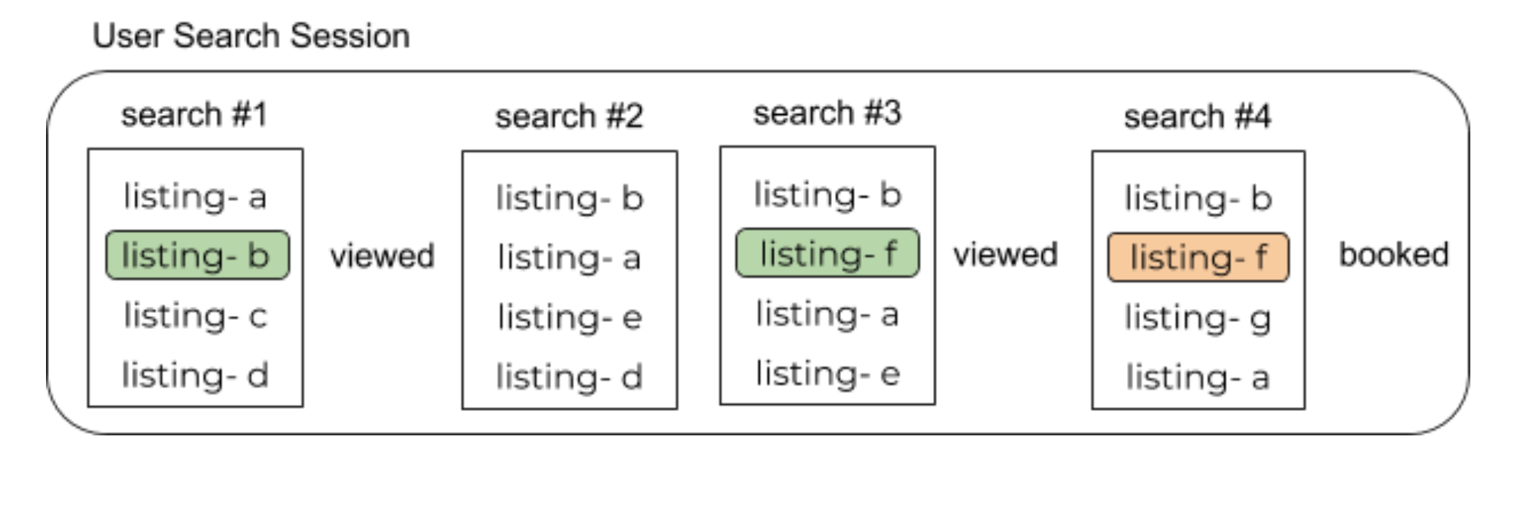Select listing-d in the search #2 box
This screenshot has height=506, width=1518.
[x=569, y=376]
